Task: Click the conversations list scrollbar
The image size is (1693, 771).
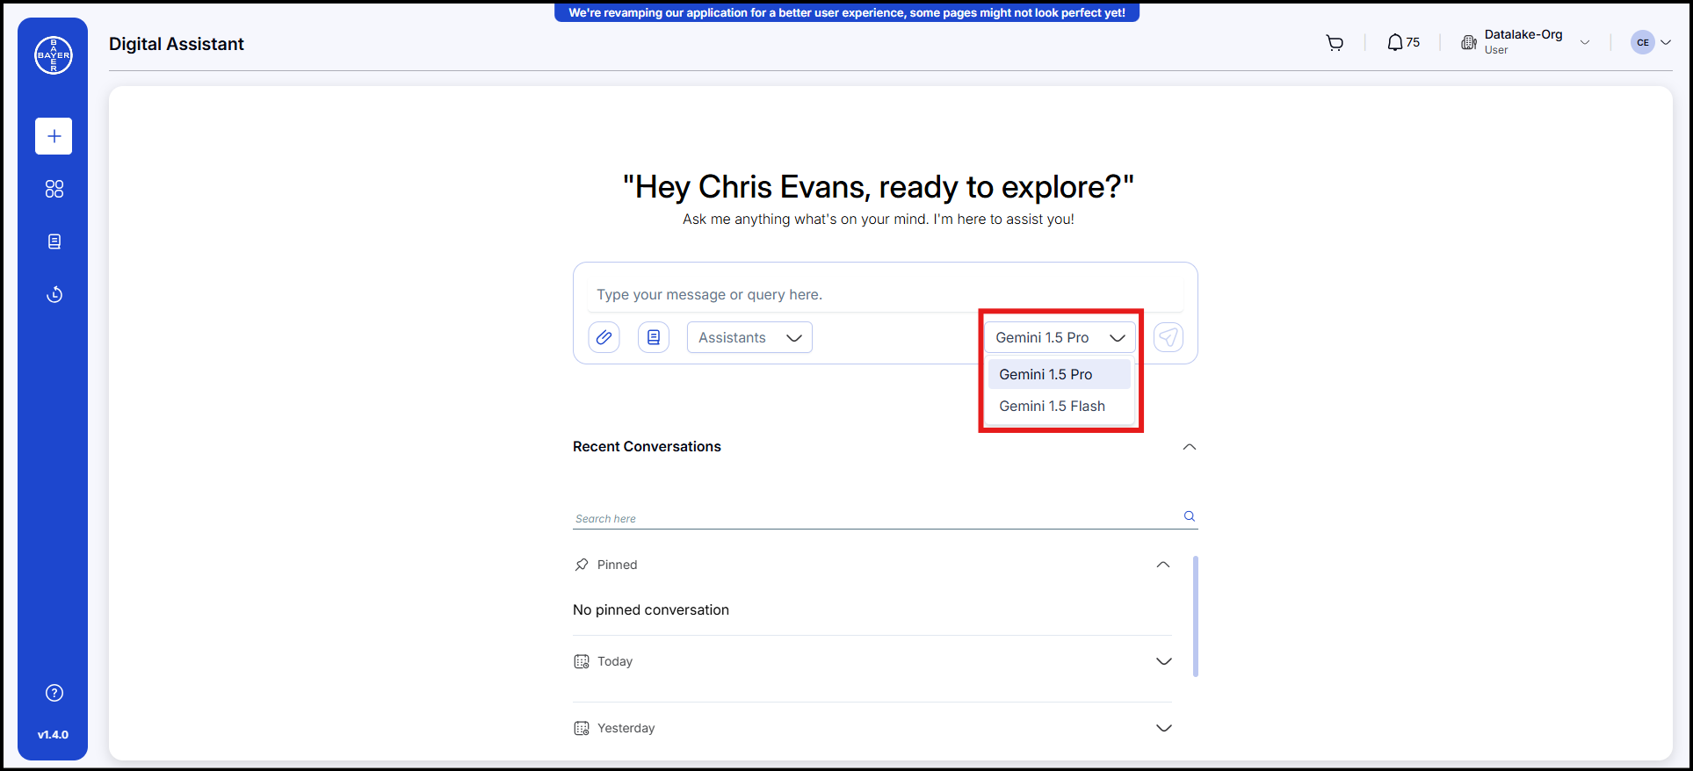Action: coord(1196,616)
